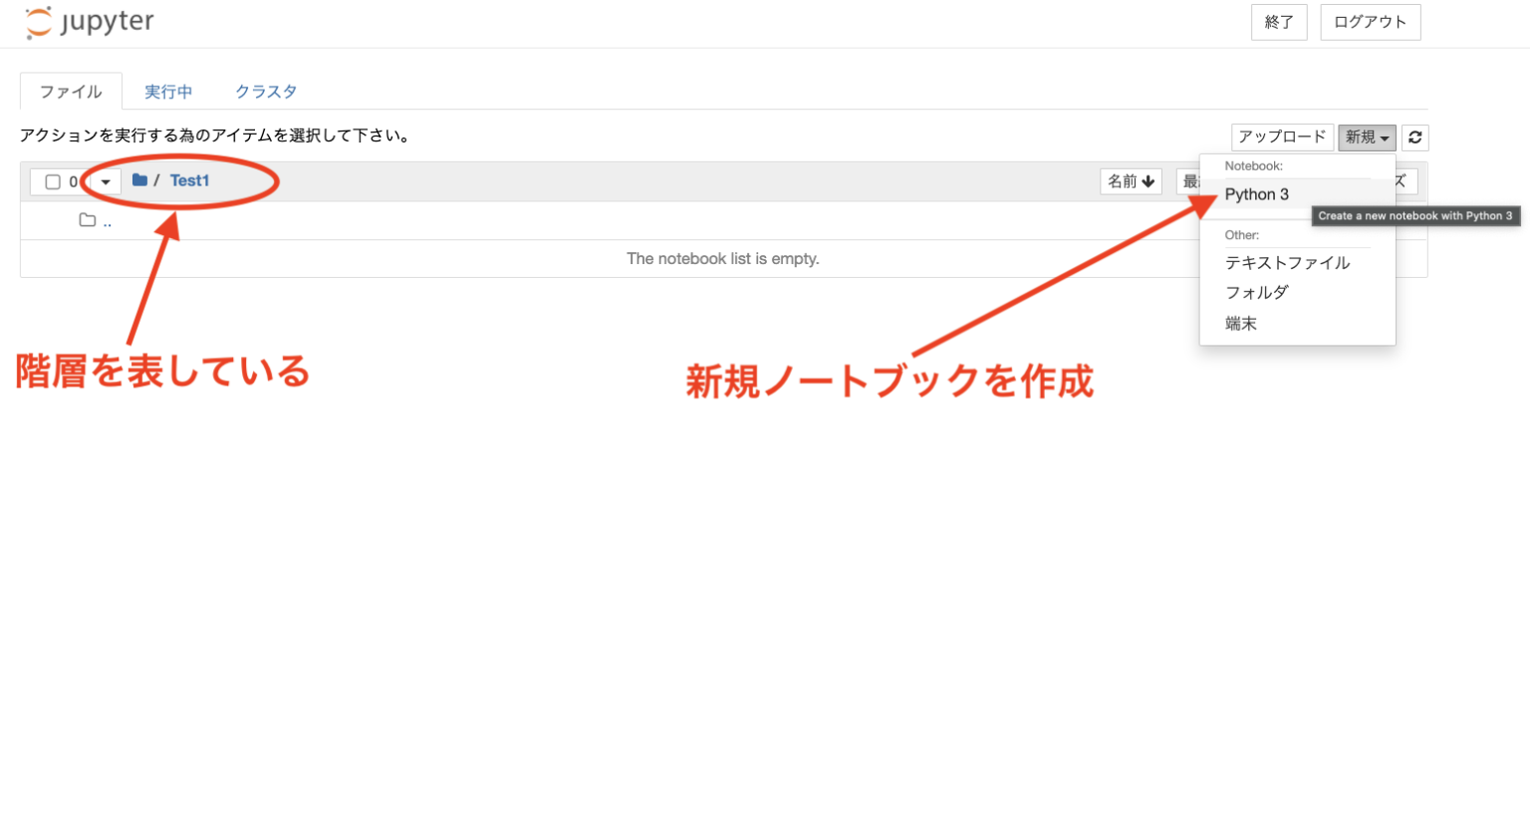
Task: Switch to the 実行中 tab
Action: pyautogui.click(x=169, y=91)
